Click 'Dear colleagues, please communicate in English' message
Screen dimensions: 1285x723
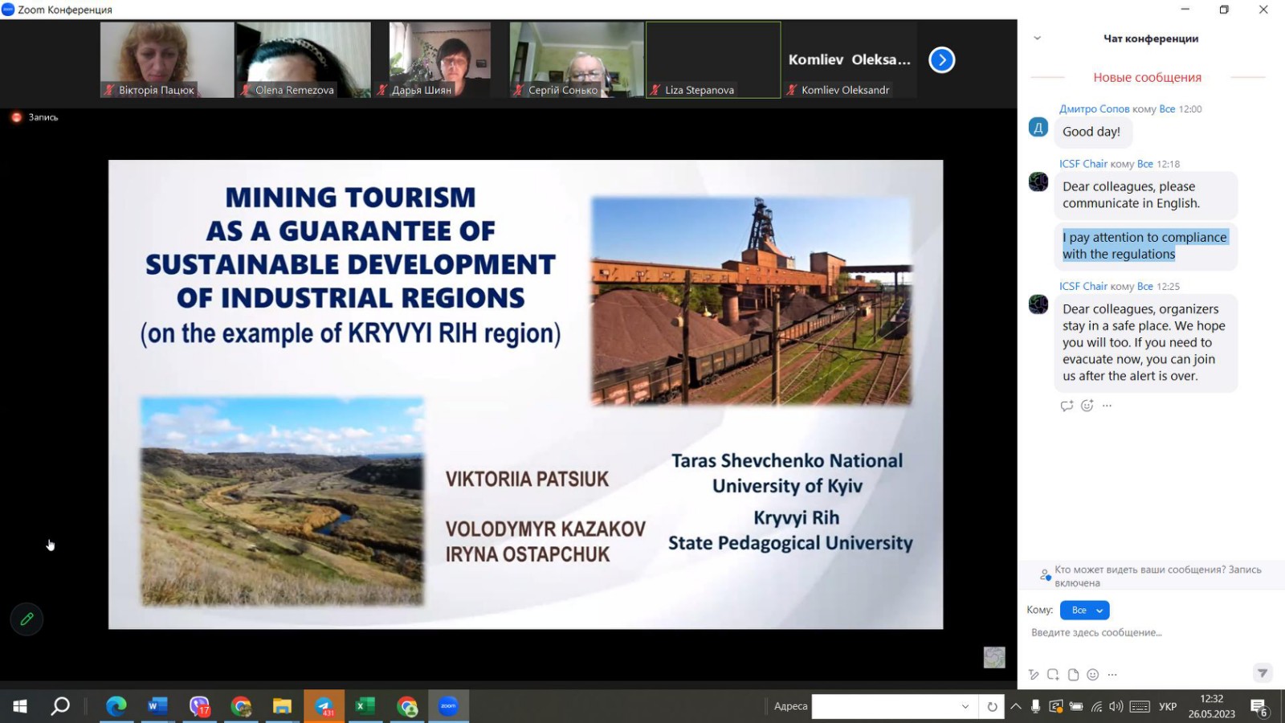1144,195
